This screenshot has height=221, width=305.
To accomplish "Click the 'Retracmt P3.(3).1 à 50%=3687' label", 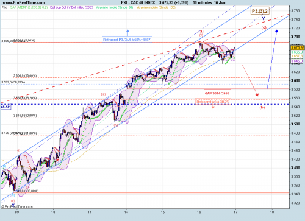I will (x=127, y=40).
